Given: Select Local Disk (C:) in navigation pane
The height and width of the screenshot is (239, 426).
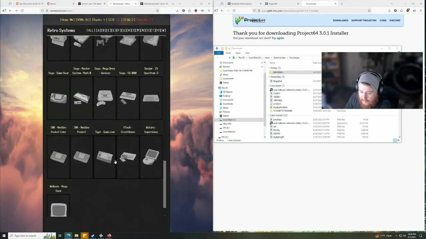Looking at the screenshot, I should coord(229,120).
